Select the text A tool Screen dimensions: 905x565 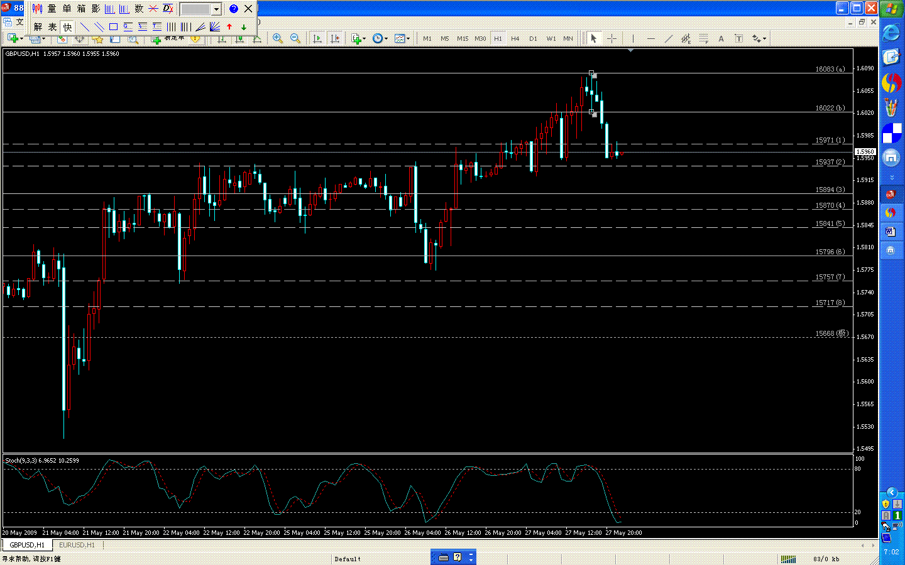[721, 38]
